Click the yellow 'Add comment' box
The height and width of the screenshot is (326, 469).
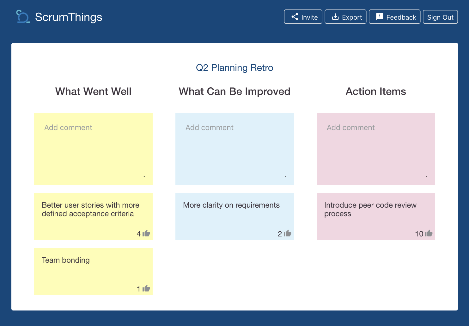tap(93, 149)
